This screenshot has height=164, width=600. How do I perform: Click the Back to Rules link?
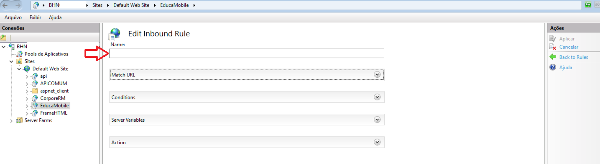click(x=574, y=57)
